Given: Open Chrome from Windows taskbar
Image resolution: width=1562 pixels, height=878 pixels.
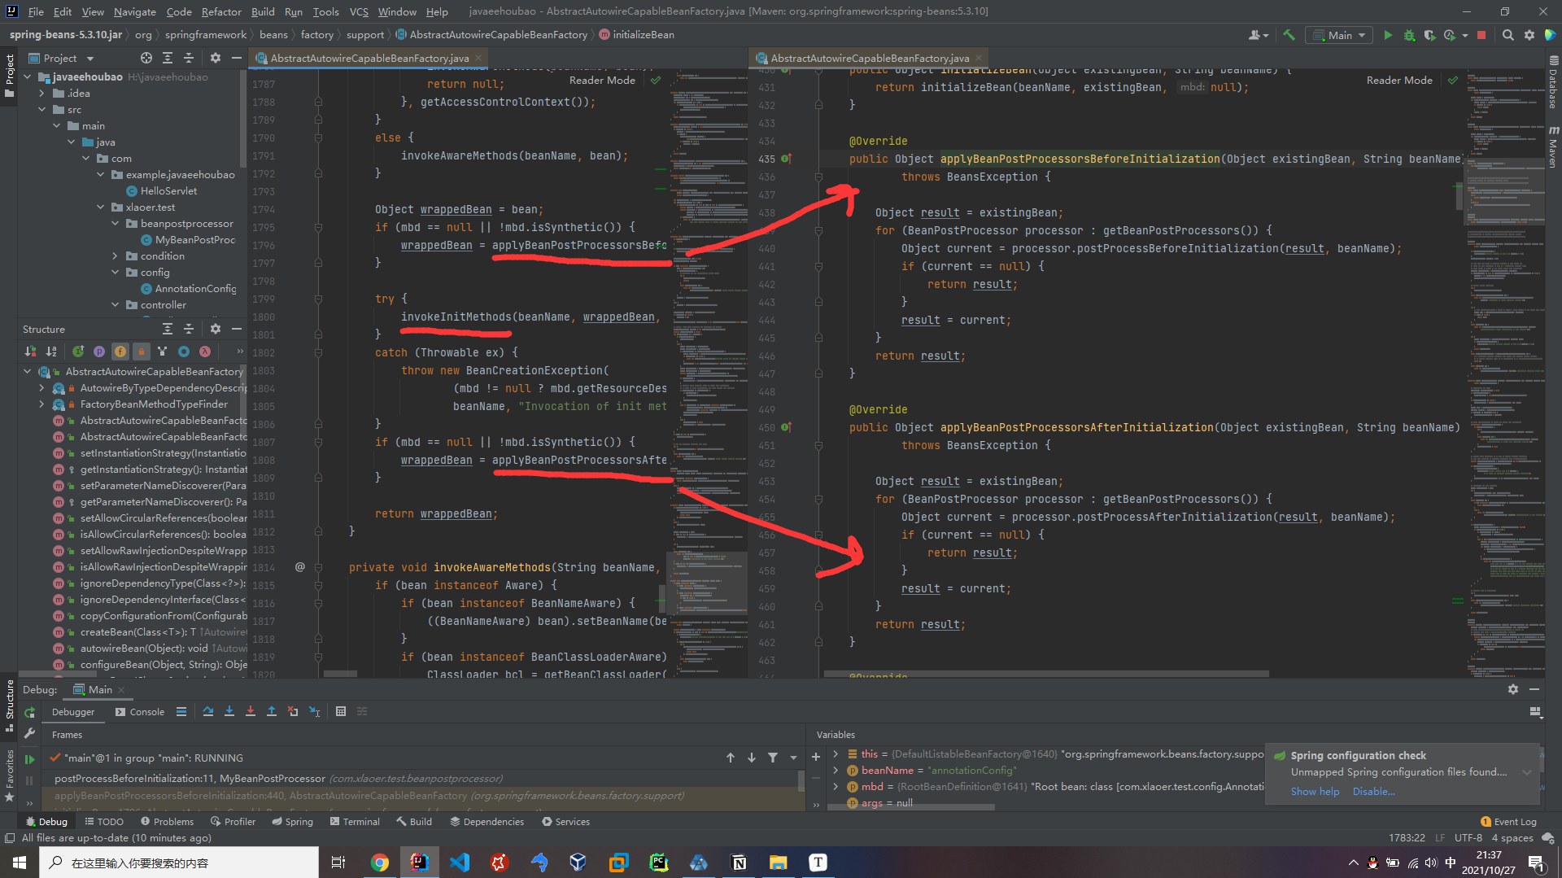Looking at the screenshot, I should pos(379,863).
